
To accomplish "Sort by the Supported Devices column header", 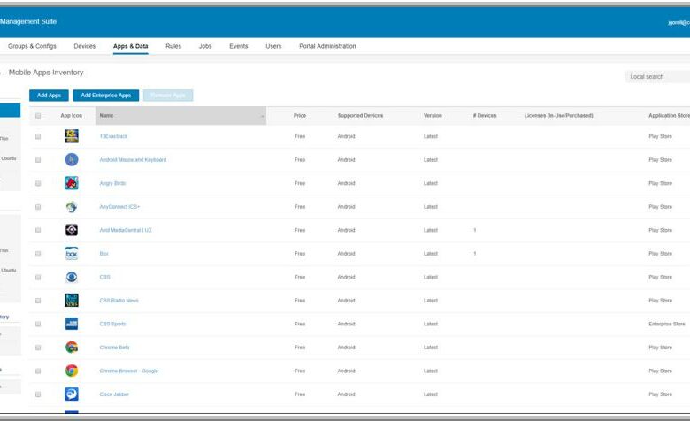I will pyautogui.click(x=360, y=115).
